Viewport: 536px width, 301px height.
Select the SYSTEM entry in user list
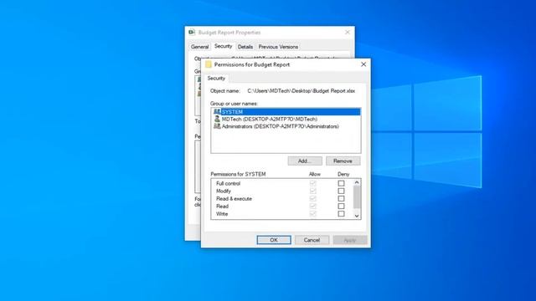click(286, 111)
